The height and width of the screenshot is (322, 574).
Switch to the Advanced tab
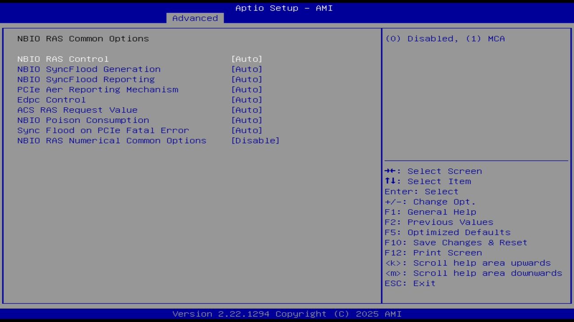pyautogui.click(x=195, y=18)
